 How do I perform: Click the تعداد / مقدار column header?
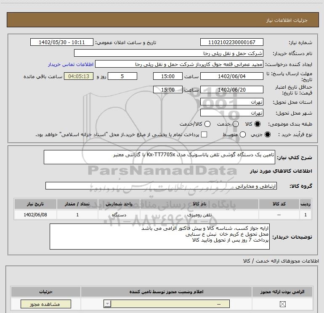tap(77, 204)
